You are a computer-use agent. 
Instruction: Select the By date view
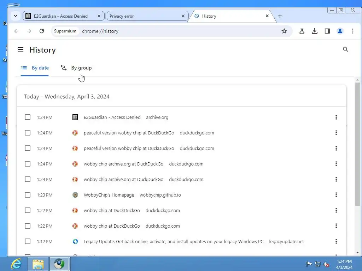[x=35, y=68]
